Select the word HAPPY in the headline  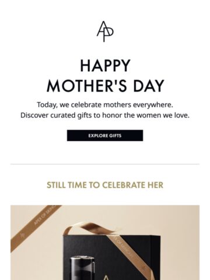(x=105, y=66)
